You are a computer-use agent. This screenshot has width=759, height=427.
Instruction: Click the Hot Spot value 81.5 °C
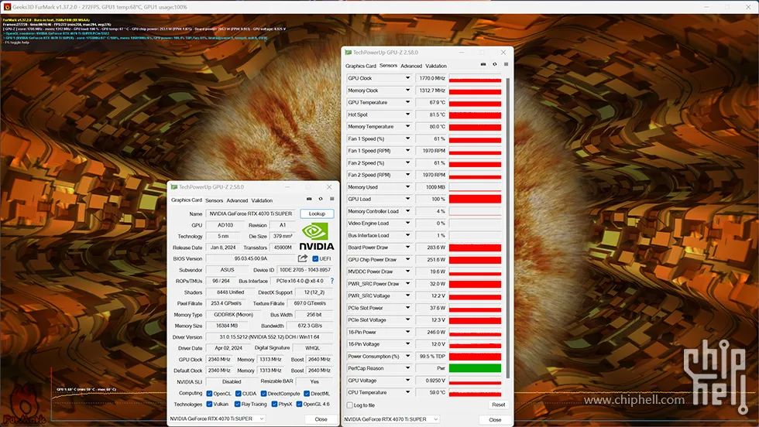431,114
